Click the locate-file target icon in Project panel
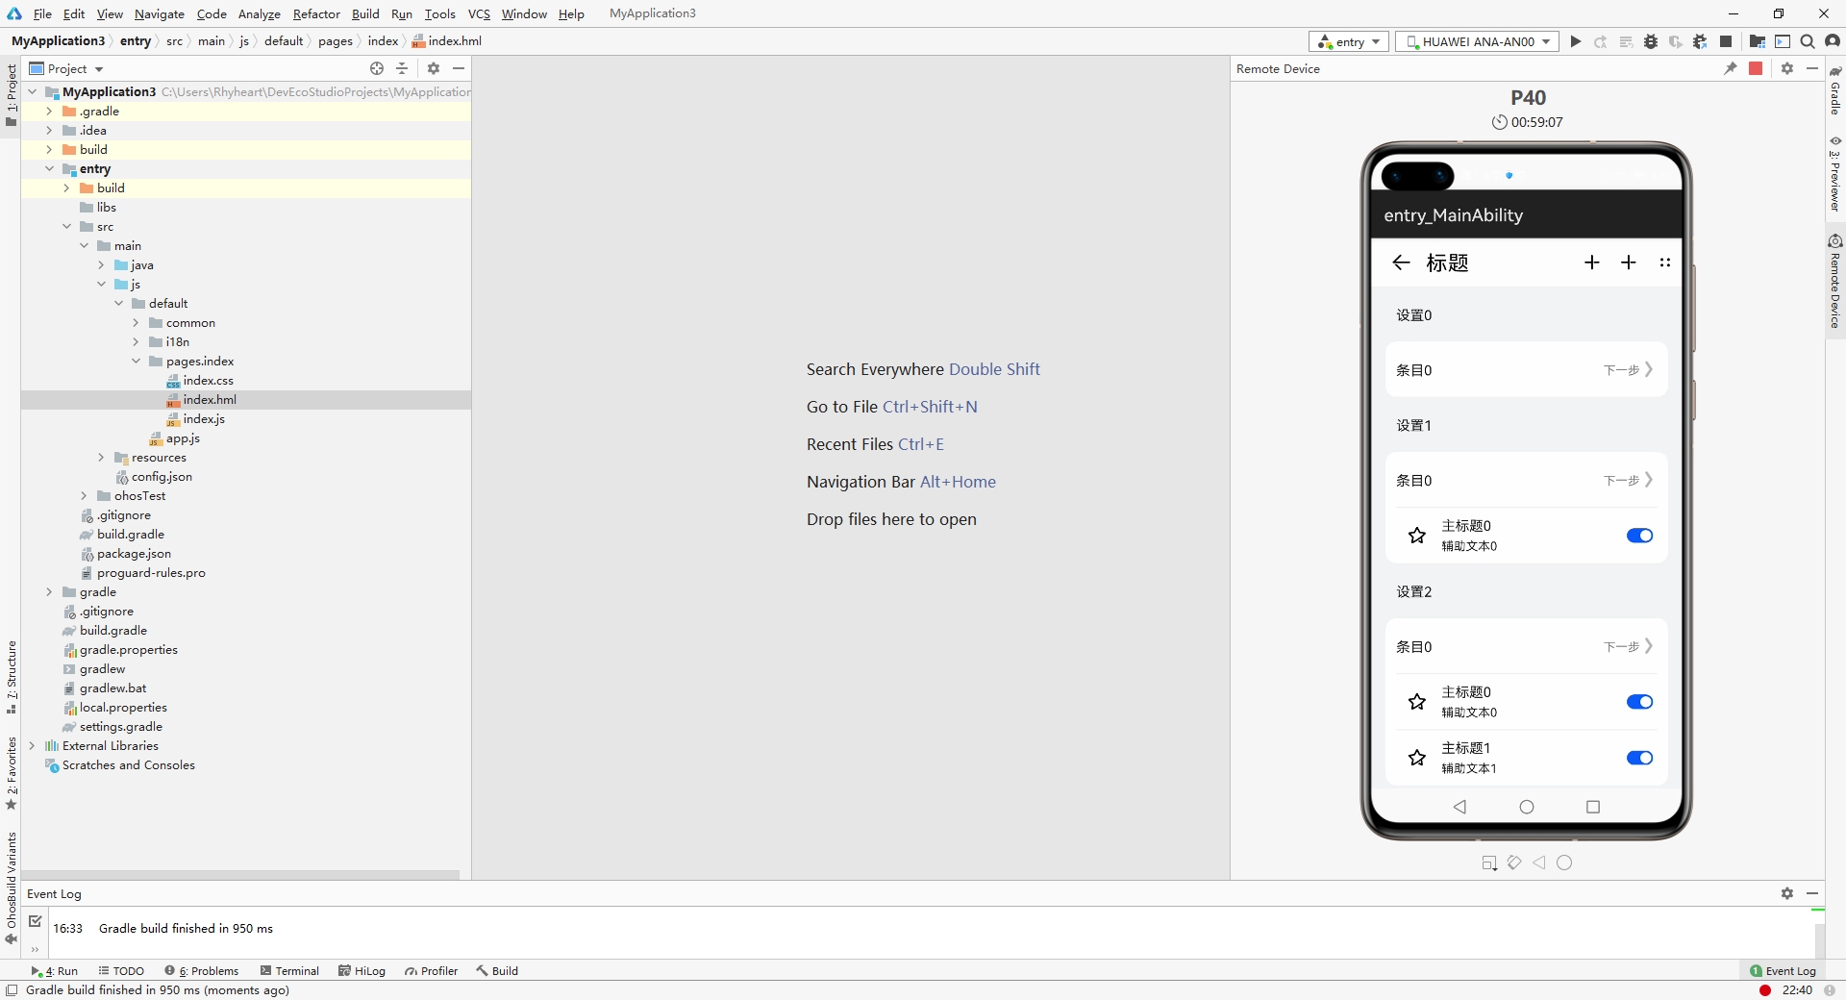Viewport: 1846px width, 1000px height. click(377, 68)
